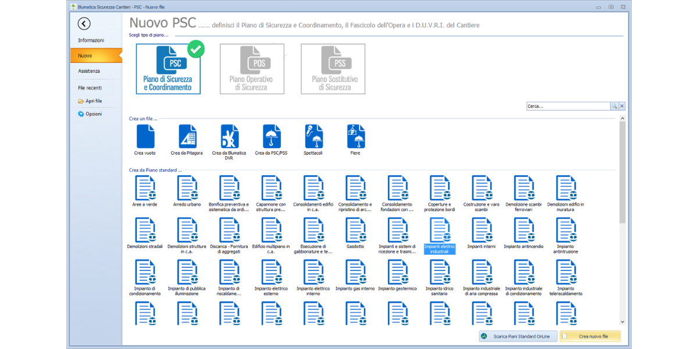The width and height of the screenshot is (698, 349).
Task: Select Piano Sostitutivo di Sicurezza type
Action: (x=333, y=69)
